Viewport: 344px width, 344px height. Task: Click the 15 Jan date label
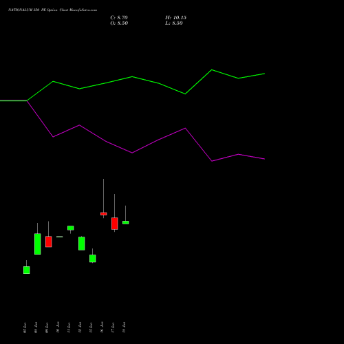pos(91,327)
